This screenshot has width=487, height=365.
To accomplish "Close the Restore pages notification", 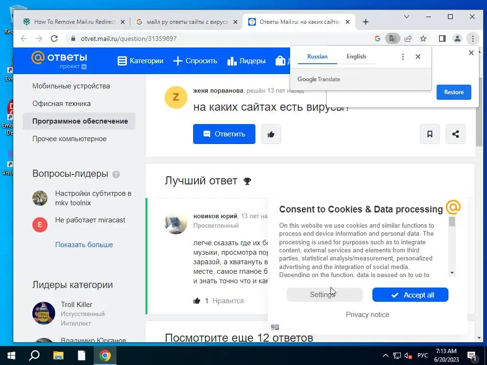I will pos(471,53).
